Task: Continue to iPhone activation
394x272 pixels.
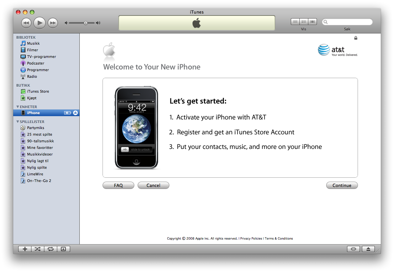Action: (x=342, y=185)
